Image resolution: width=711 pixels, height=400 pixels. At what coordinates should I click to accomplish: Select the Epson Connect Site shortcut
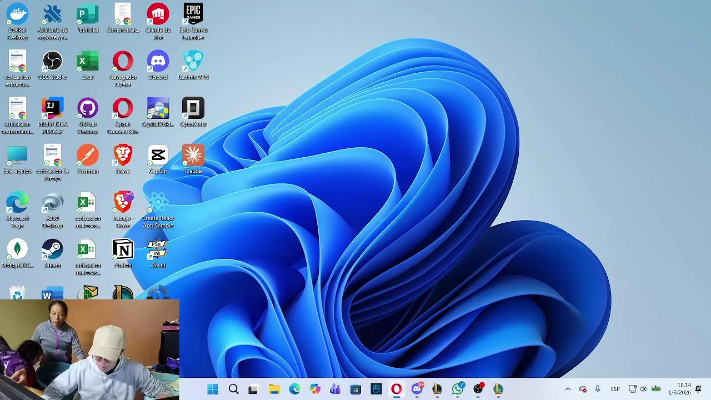point(123,116)
